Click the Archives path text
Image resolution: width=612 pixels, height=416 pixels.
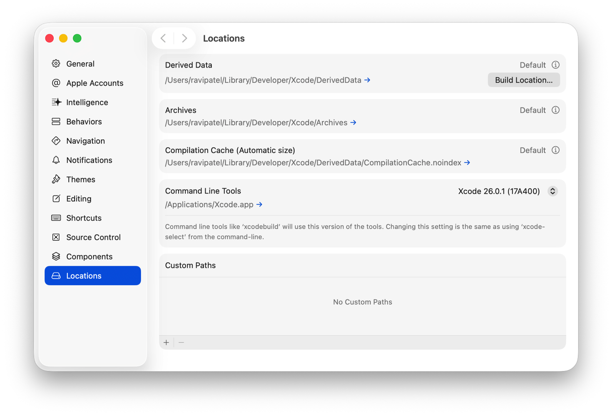click(256, 122)
